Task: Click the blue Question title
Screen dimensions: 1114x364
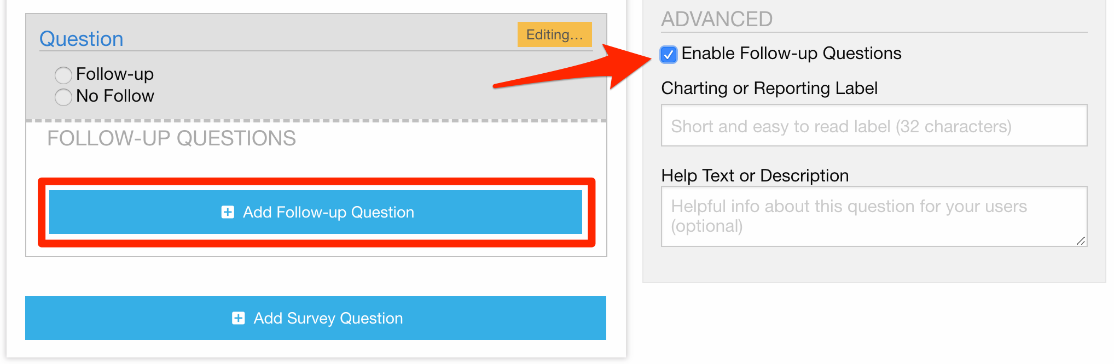Action: 82,39
